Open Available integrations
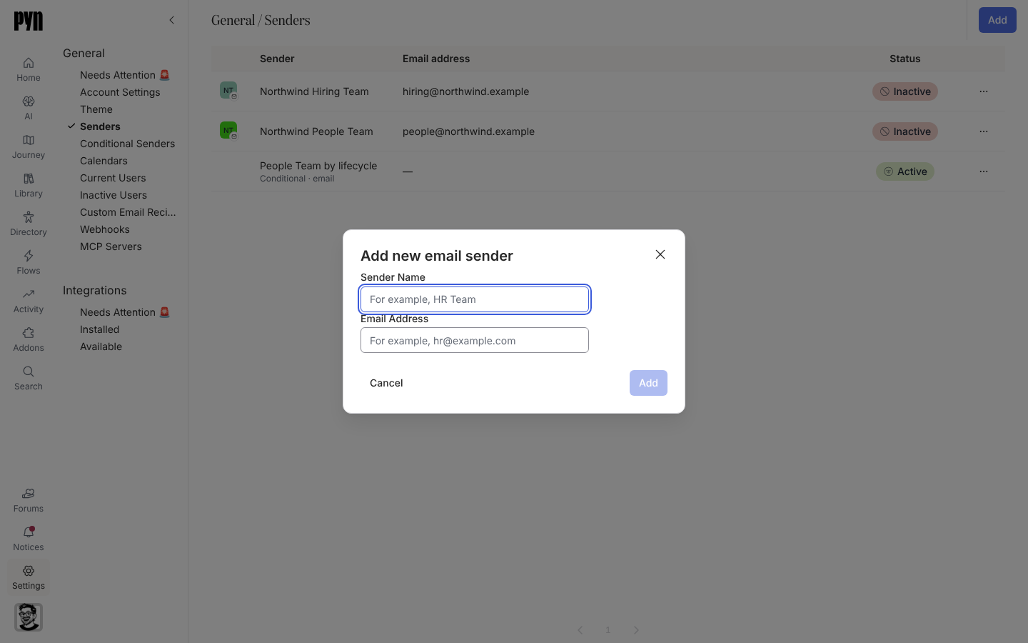The height and width of the screenshot is (643, 1028). [101, 347]
